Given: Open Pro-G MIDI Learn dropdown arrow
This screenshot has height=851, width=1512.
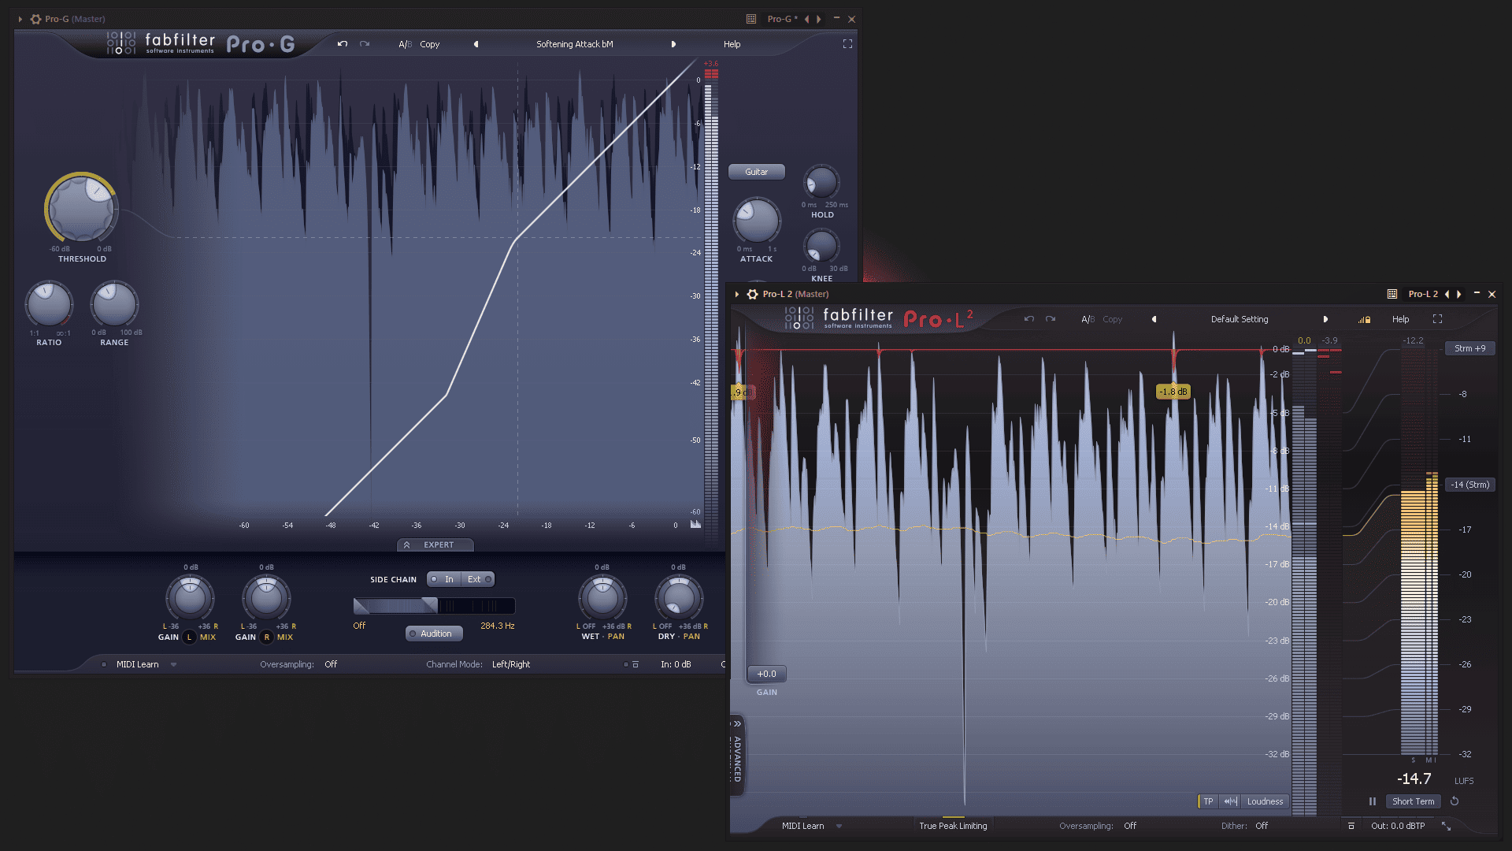Looking at the screenshot, I should point(173,664).
